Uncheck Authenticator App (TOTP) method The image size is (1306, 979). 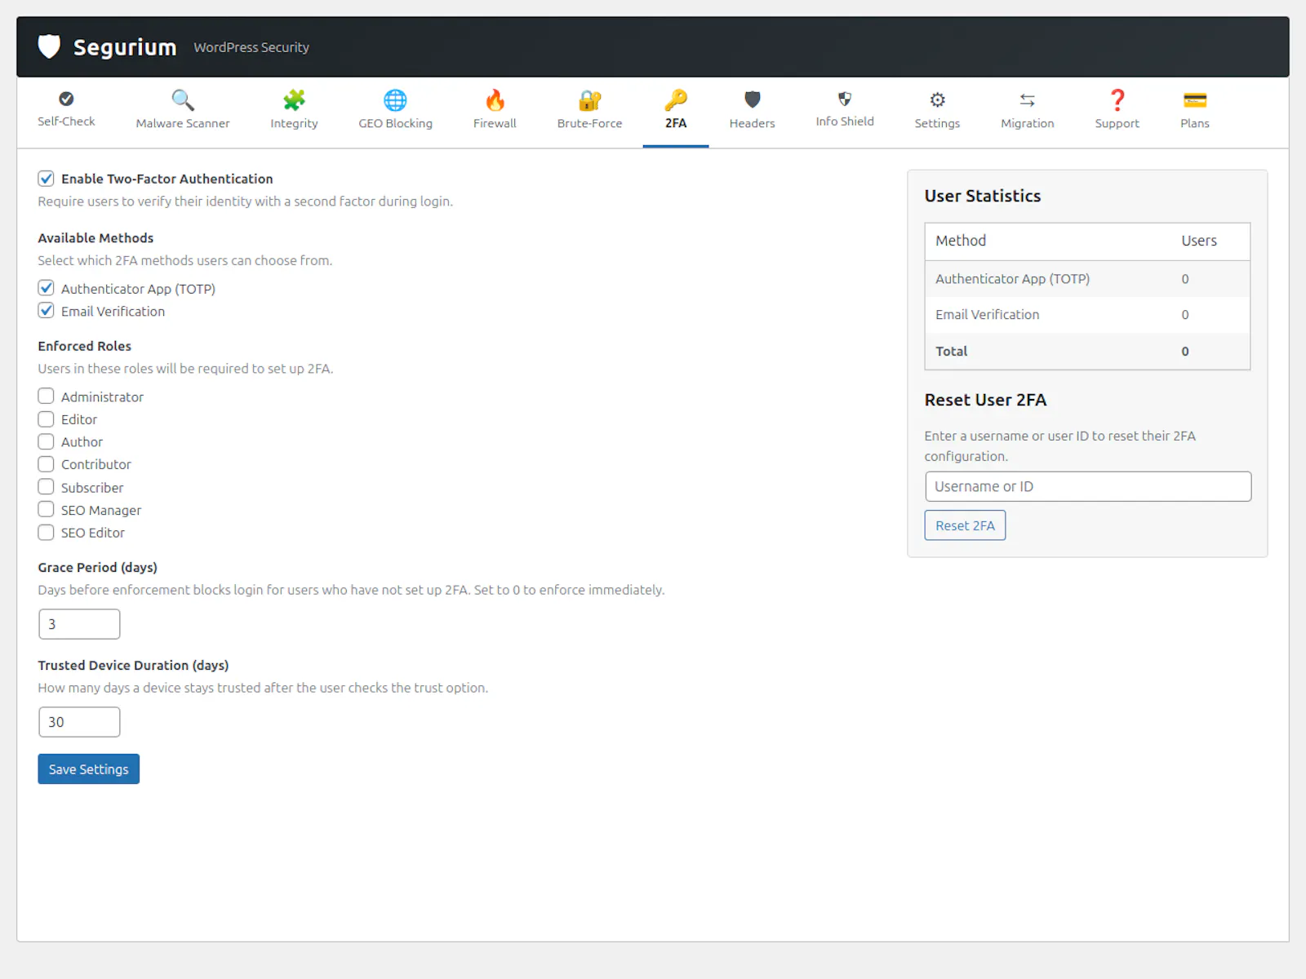pos(47,288)
